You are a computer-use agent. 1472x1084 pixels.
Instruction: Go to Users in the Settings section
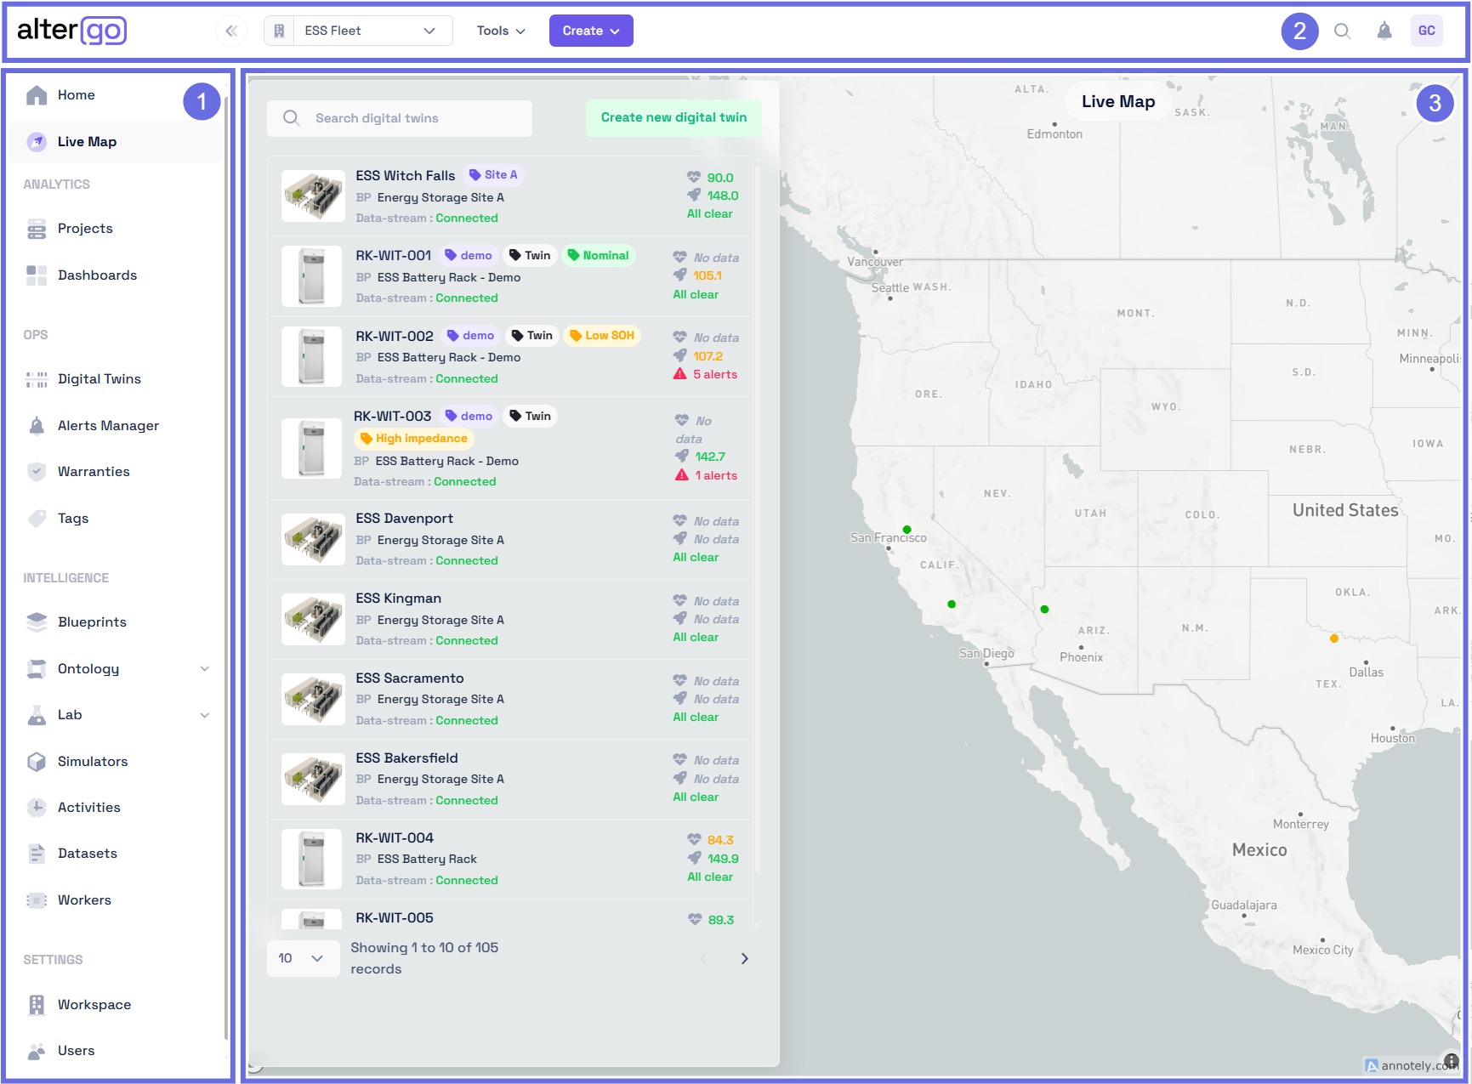tap(76, 1050)
